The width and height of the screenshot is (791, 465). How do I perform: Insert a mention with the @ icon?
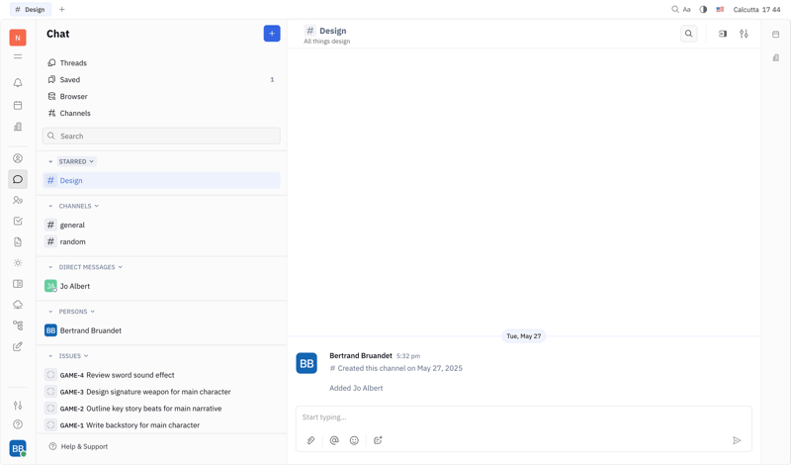[334, 440]
